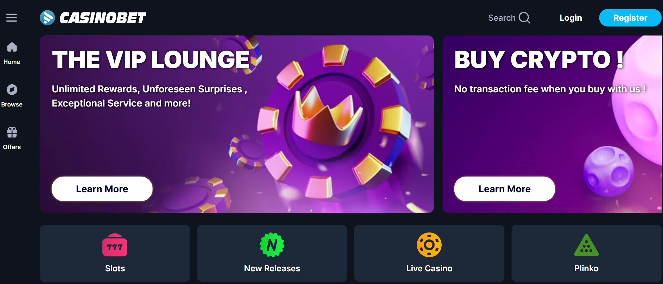
Task: Open the hamburger menu icon
Action: (12, 18)
